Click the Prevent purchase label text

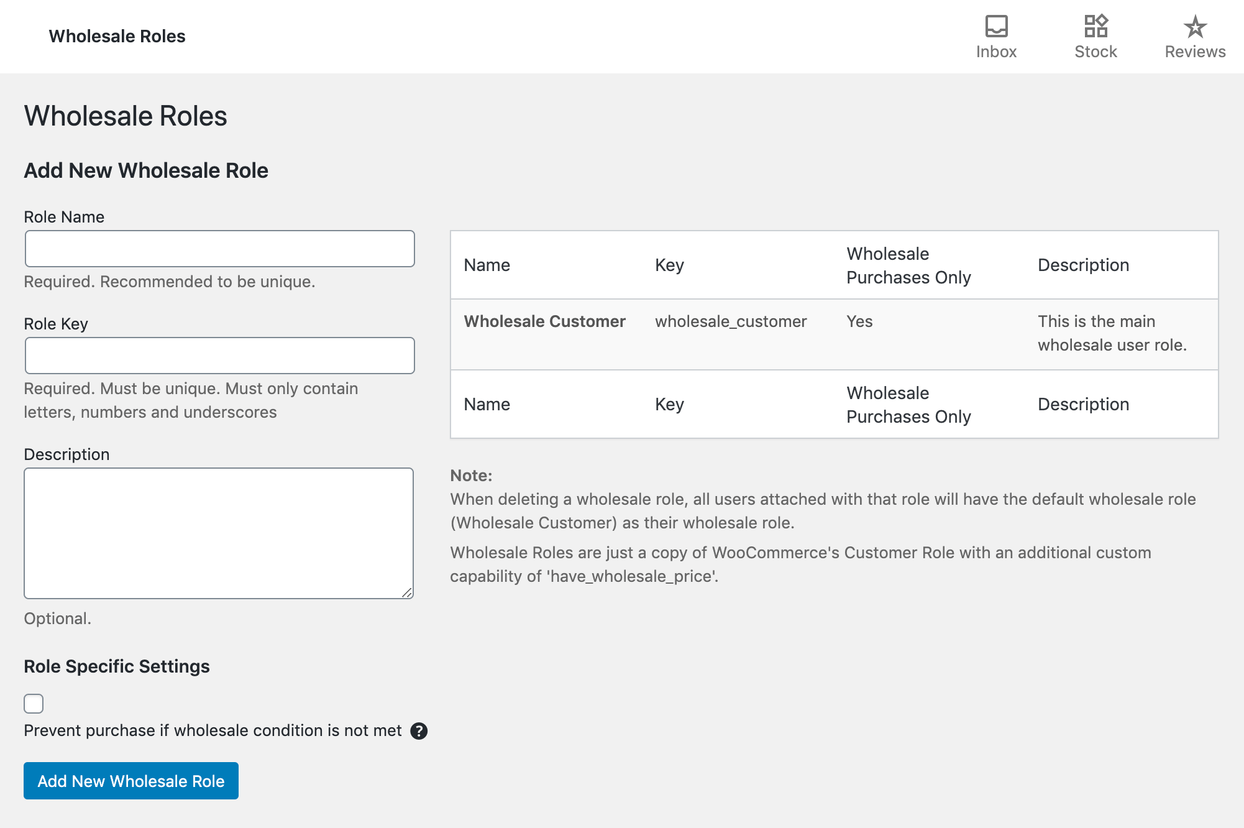click(213, 730)
